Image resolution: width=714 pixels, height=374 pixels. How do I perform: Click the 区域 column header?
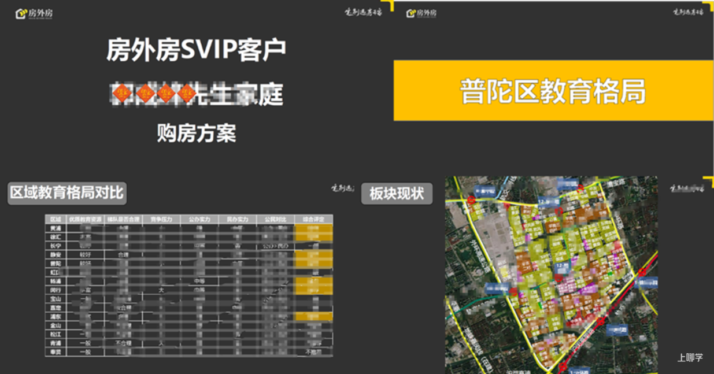(56, 220)
